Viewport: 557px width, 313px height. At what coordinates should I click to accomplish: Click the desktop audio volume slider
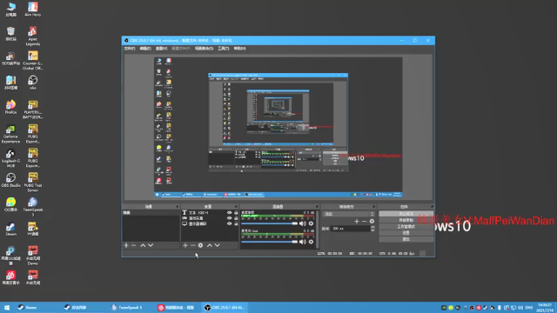[269, 223]
